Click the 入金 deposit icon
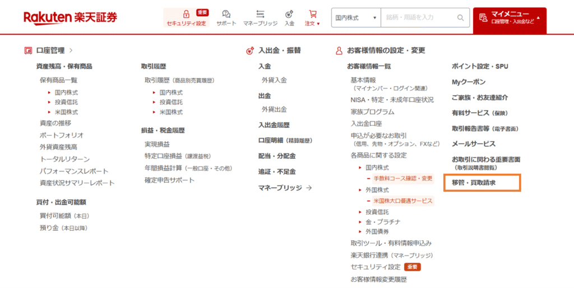Screen dimensions: 574x288 (x=289, y=14)
